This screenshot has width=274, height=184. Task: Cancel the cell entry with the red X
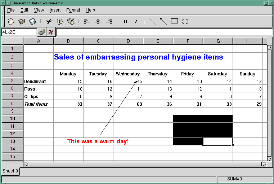pyautogui.click(x=51, y=32)
